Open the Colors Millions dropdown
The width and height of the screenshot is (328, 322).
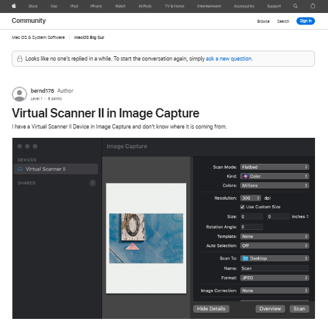click(x=274, y=185)
